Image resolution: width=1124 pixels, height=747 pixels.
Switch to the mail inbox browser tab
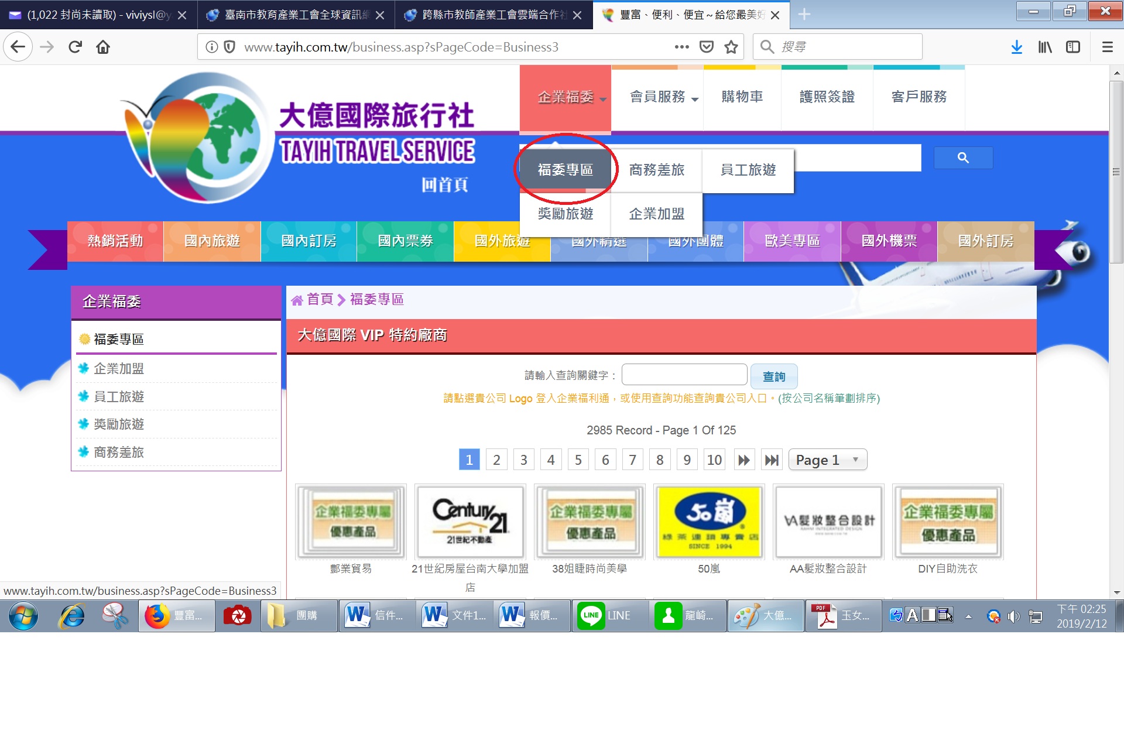[x=98, y=15]
